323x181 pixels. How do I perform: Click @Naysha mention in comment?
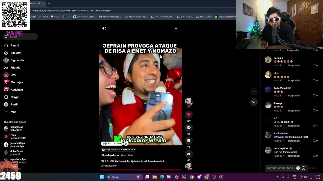[279, 137]
